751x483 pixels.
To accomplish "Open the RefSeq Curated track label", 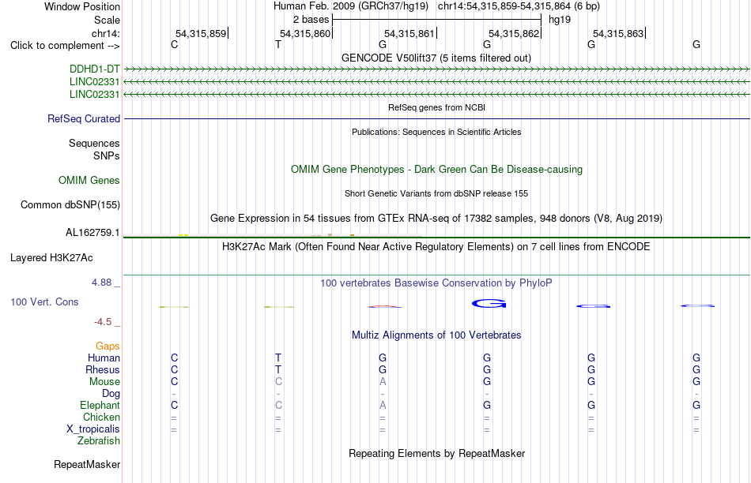I will click(84, 118).
